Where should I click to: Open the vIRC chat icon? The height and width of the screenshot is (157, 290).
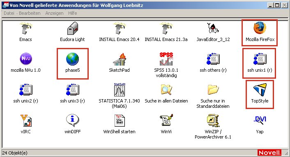click(x=26, y=121)
